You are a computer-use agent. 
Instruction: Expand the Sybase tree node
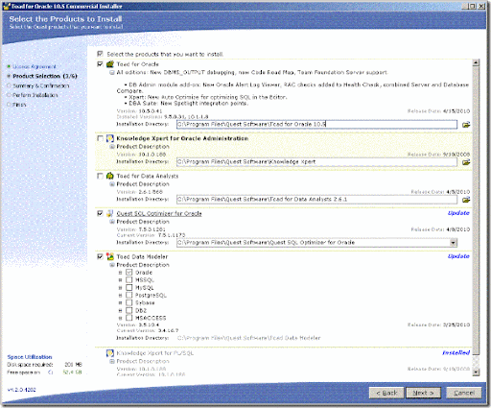click(x=121, y=302)
